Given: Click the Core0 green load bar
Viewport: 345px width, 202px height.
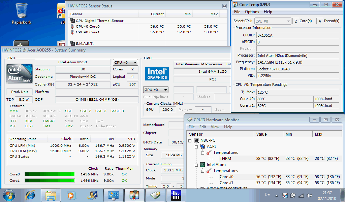Looking at the screenshot, I should coord(50,174).
